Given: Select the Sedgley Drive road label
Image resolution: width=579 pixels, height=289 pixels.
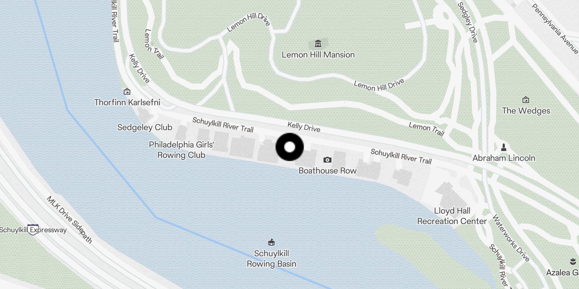Looking at the screenshot, I should pos(468,22).
